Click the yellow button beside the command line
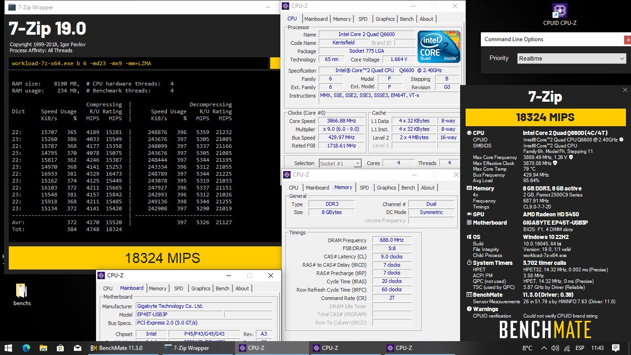 275,63
